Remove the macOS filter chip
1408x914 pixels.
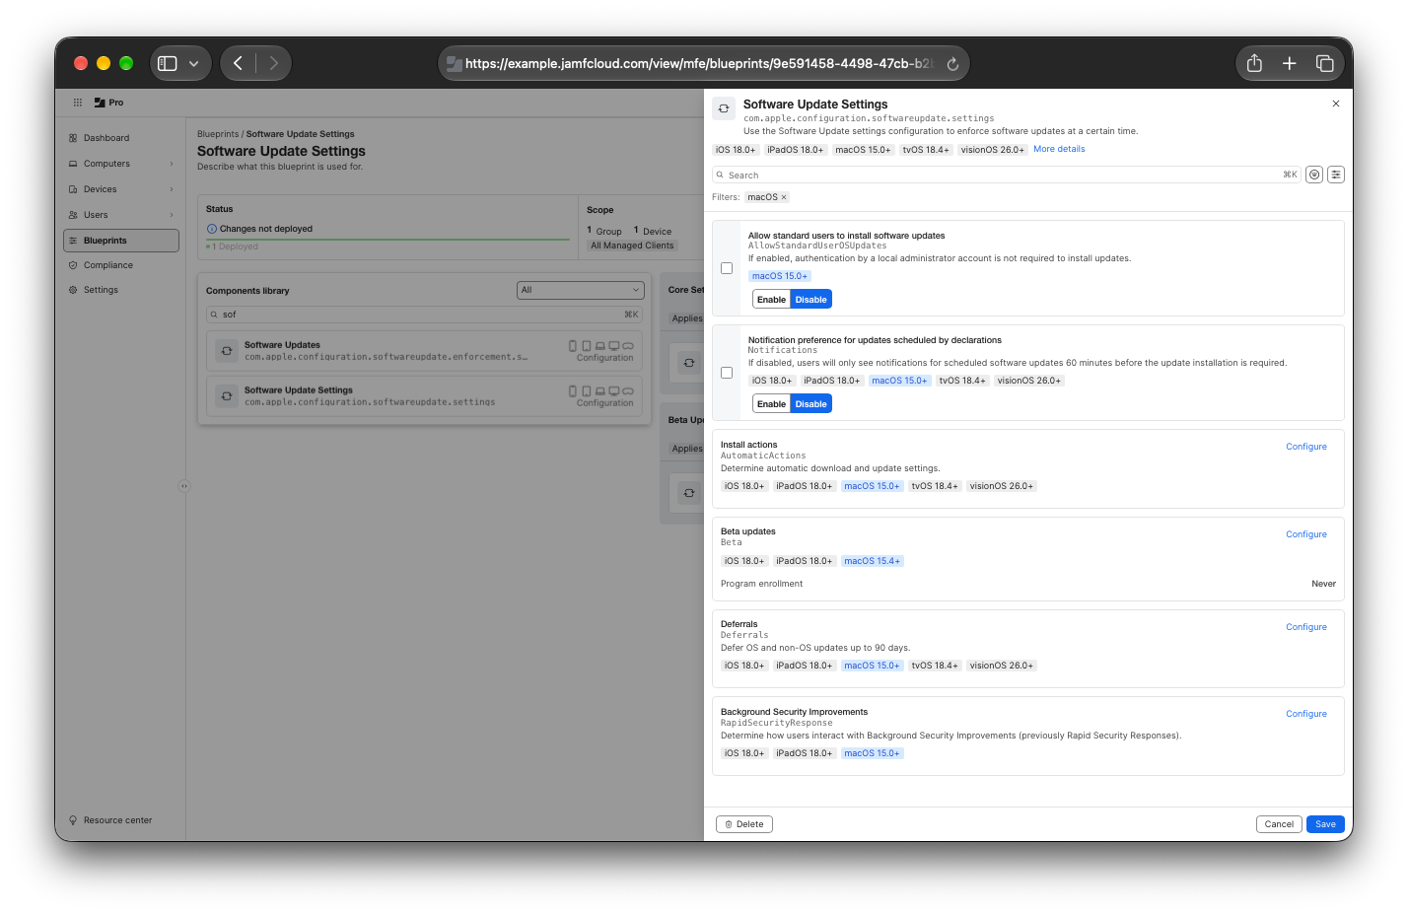pyautogui.click(x=784, y=197)
